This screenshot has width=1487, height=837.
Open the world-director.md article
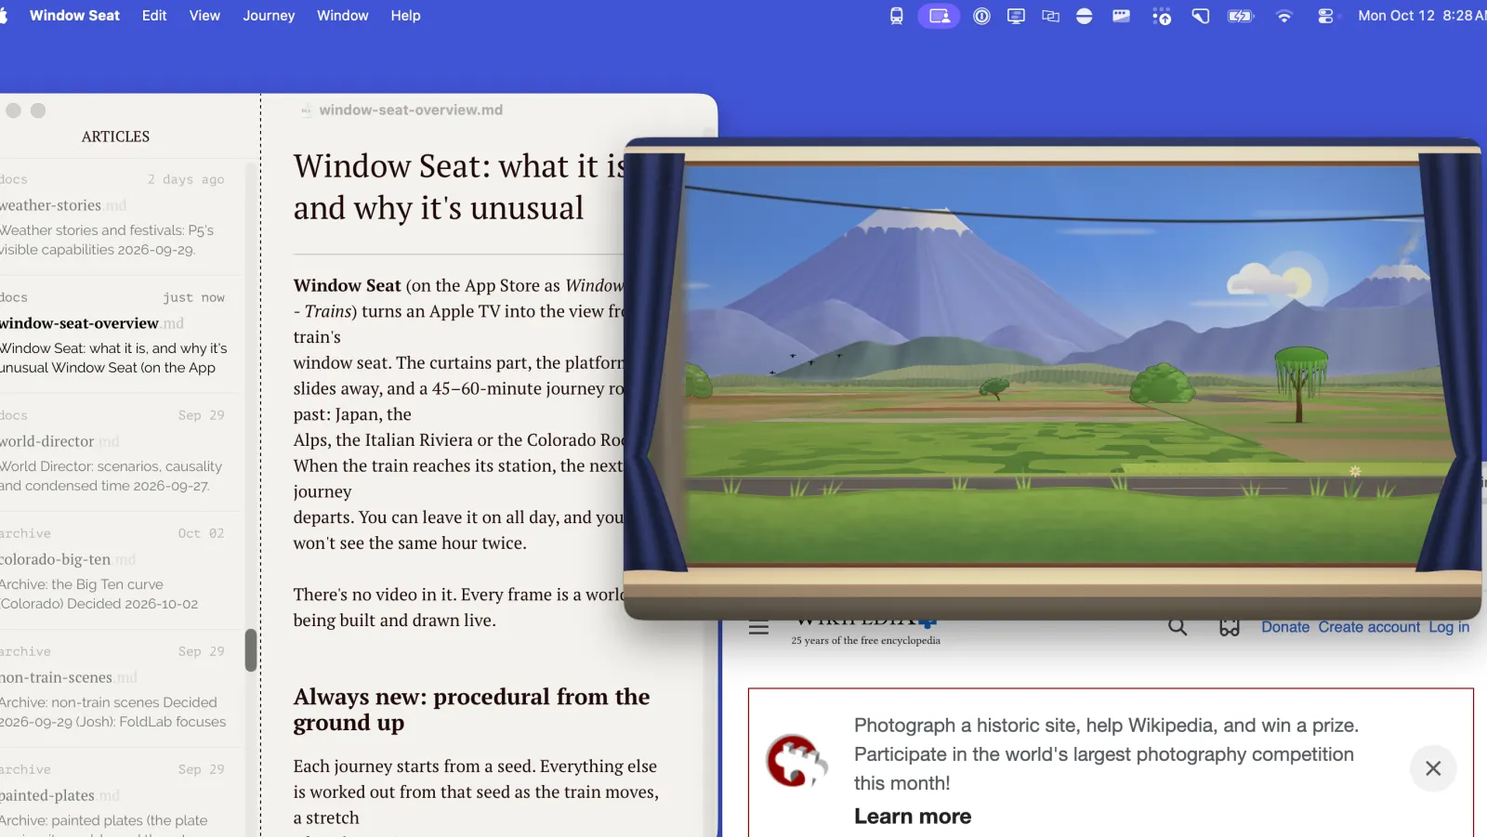click(x=121, y=452)
